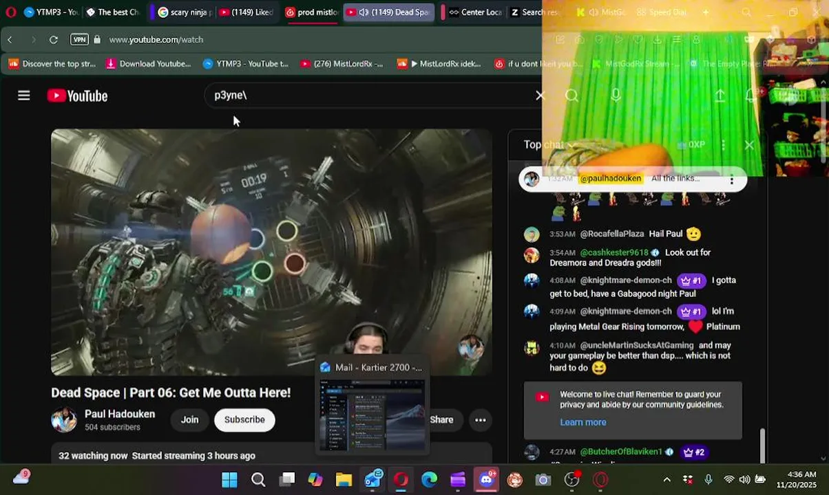Switch to 'The best Ch' tab

[112, 12]
